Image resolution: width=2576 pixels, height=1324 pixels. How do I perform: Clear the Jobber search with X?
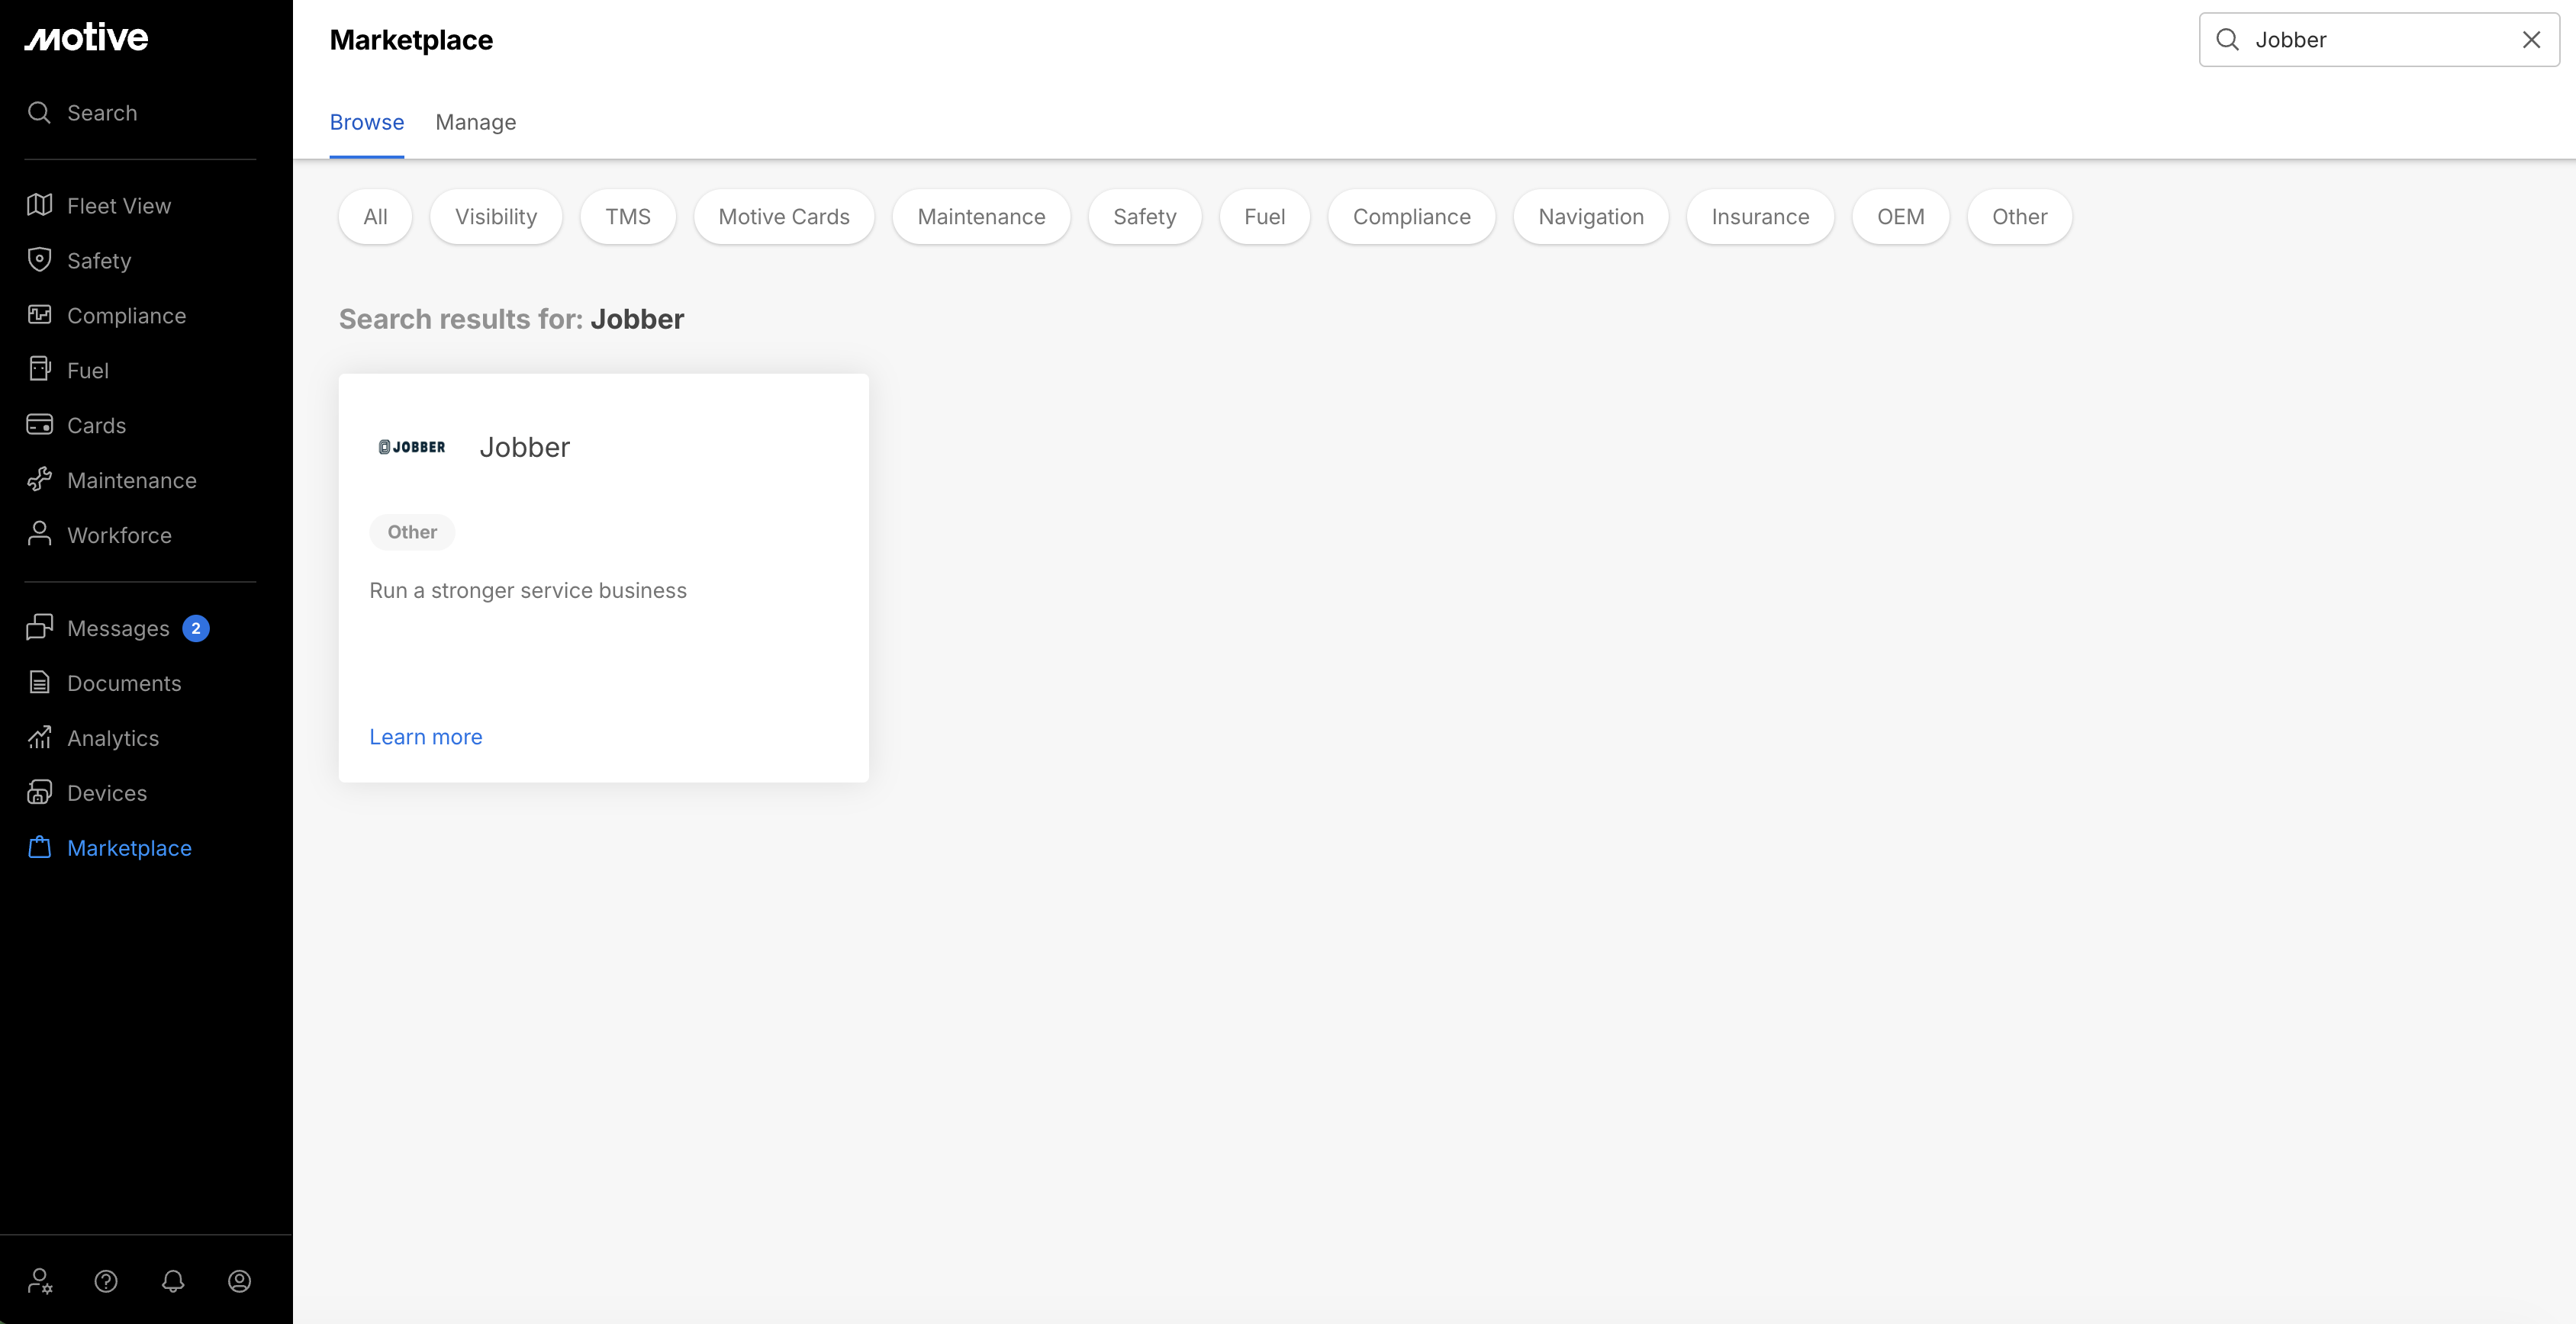click(2531, 39)
